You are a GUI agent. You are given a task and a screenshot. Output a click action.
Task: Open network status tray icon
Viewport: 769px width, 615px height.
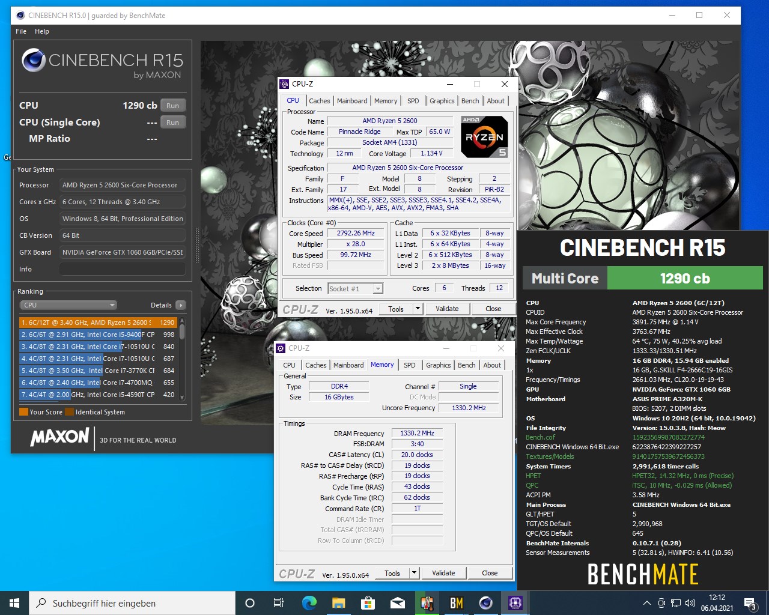tap(676, 603)
